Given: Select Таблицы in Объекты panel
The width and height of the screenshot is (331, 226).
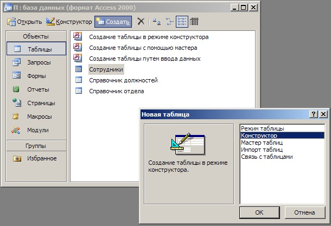Looking at the screenshot, I should tap(36, 49).
